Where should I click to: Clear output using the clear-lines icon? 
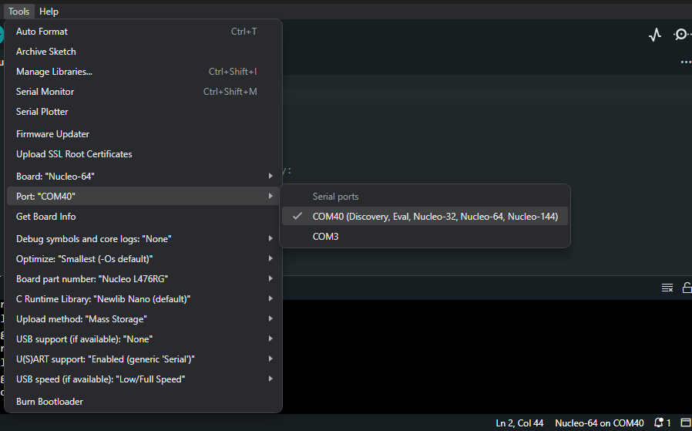(667, 288)
